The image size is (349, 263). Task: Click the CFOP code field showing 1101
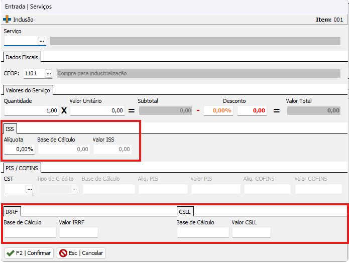pyautogui.click(x=33, y=73)
